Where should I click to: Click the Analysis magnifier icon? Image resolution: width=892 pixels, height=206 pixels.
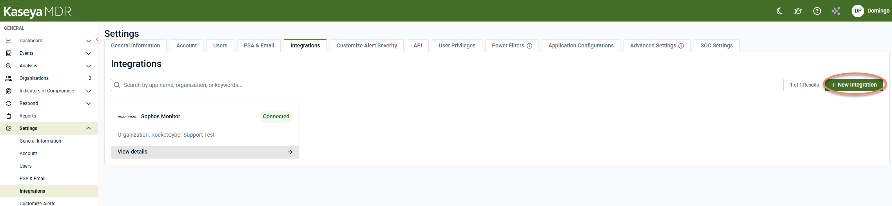pyautogui.click(x=9, y=66)
